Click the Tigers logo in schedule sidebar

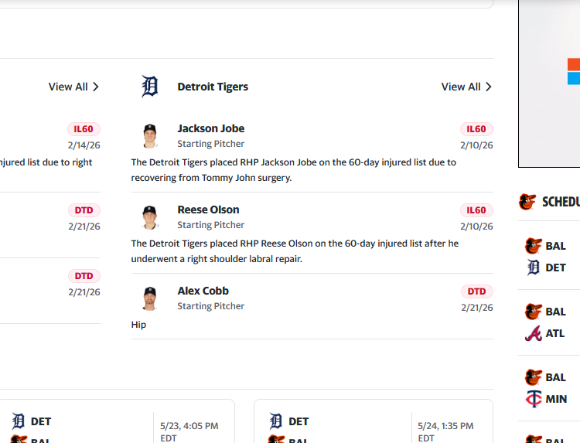pos(533,268)
